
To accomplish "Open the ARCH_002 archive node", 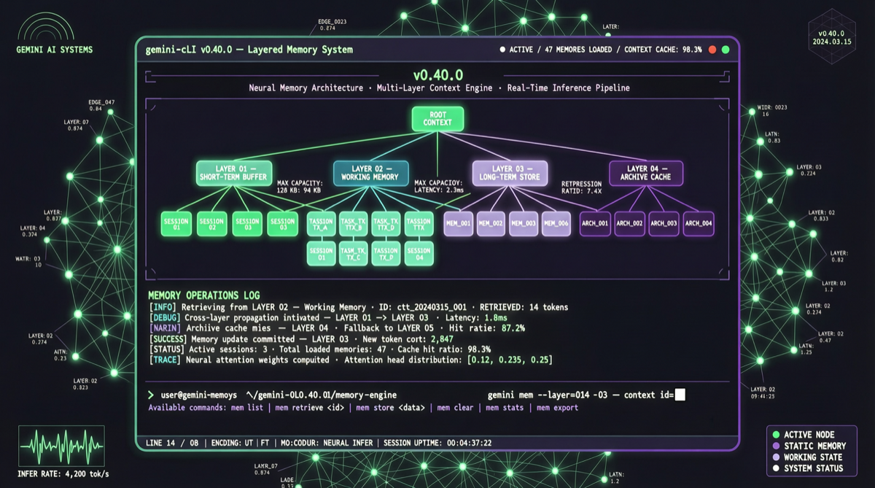I will [629, 224].
